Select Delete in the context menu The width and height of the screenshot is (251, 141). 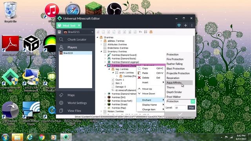151,78
